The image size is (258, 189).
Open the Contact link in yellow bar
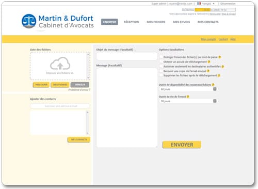point(223,39)
